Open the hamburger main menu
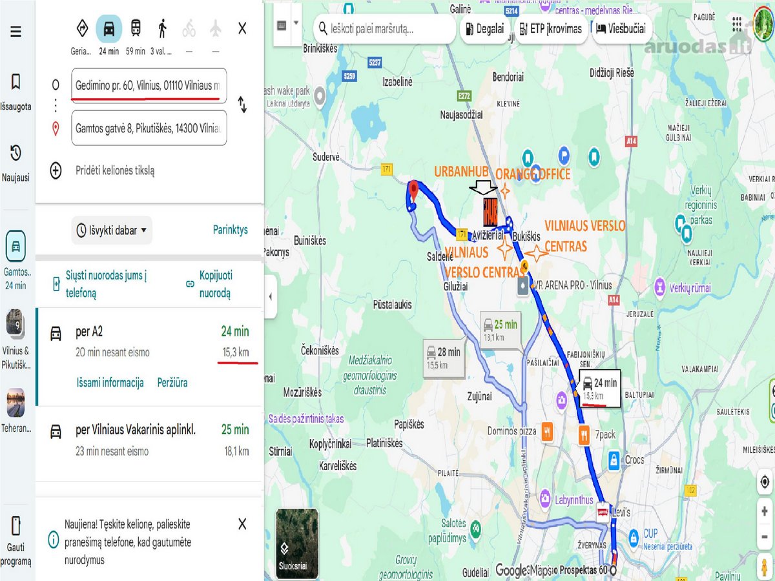 (15, 31)
